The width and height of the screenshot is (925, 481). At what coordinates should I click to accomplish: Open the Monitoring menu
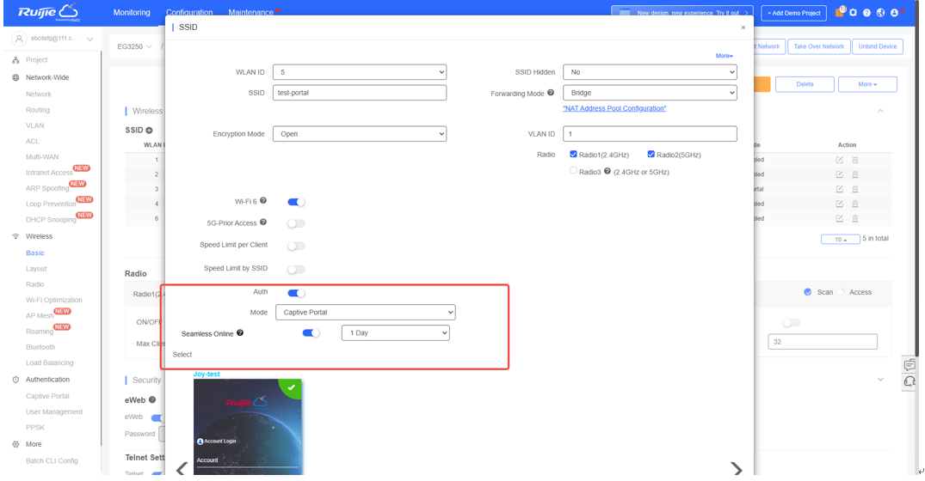(132, 12)
